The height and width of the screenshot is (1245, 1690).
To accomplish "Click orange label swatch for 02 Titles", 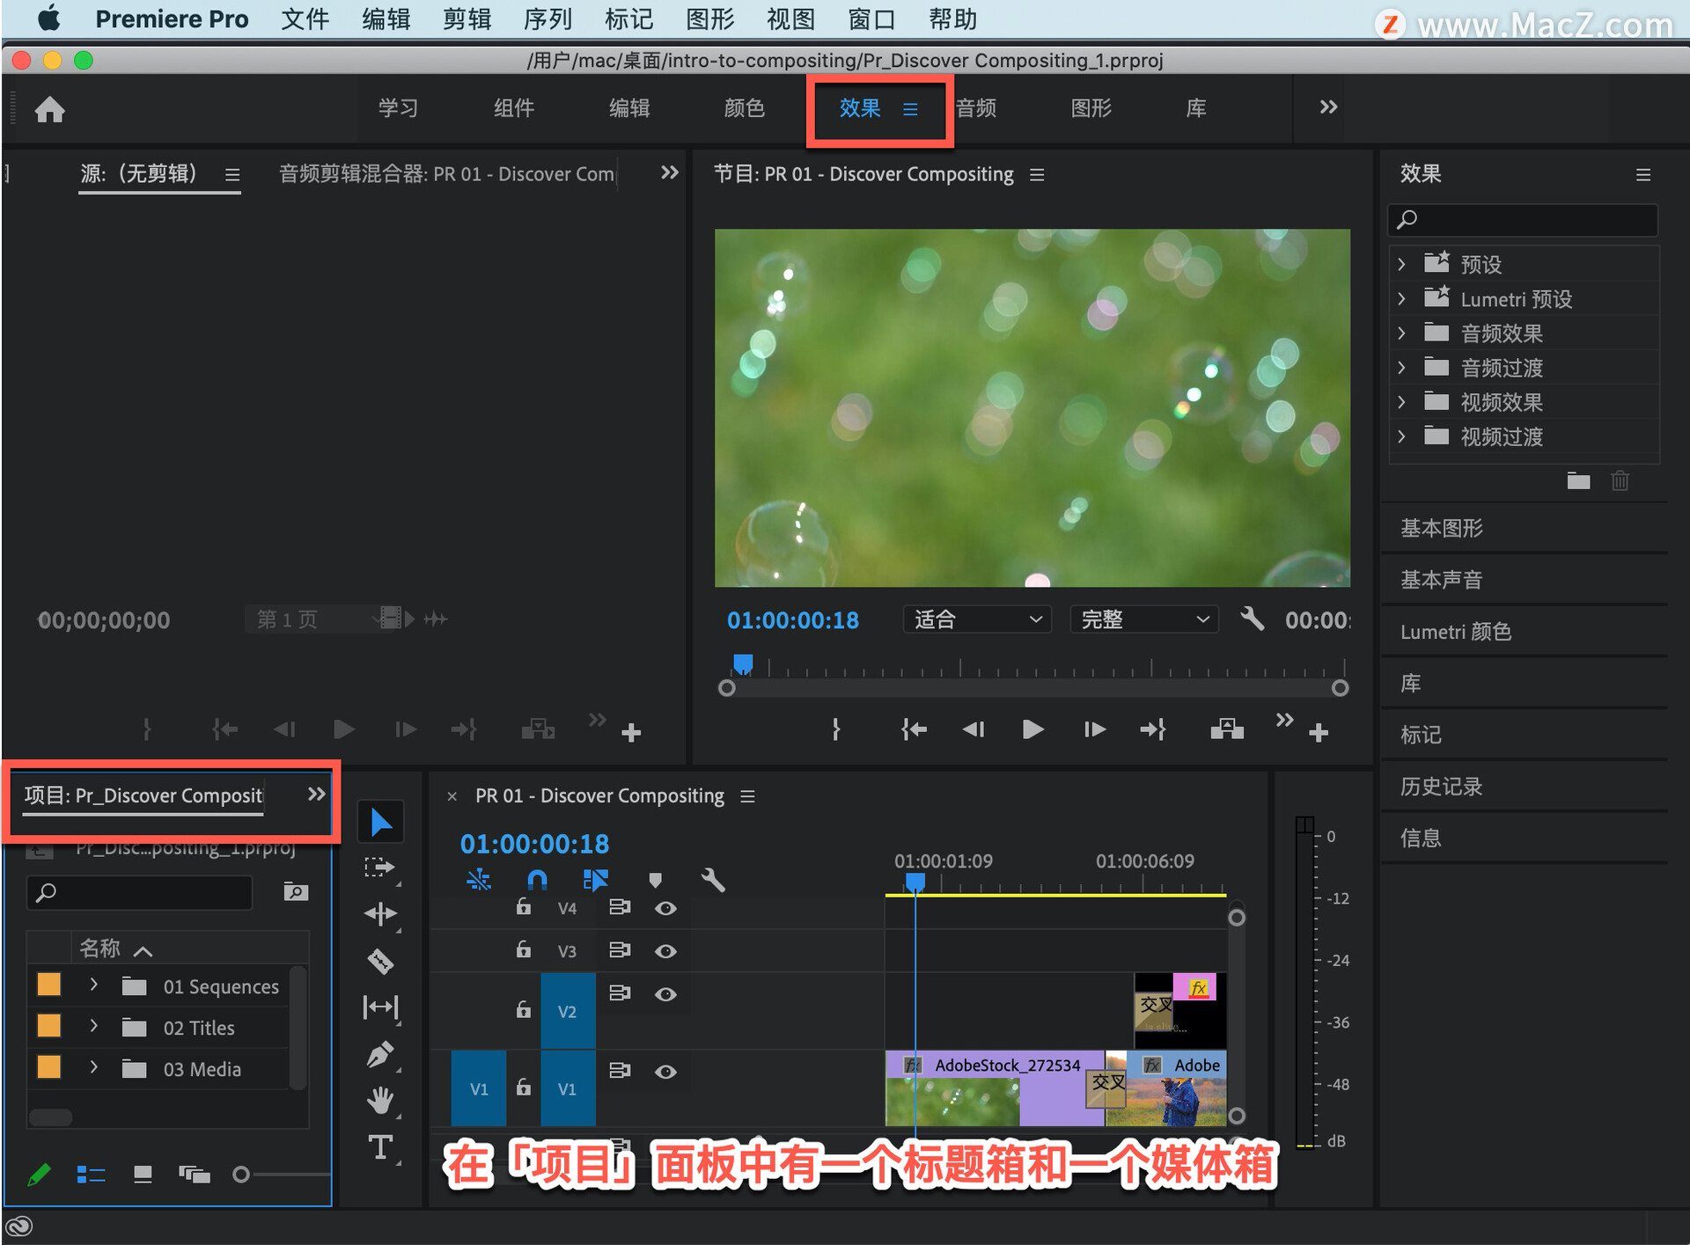I will (49, 1026).
